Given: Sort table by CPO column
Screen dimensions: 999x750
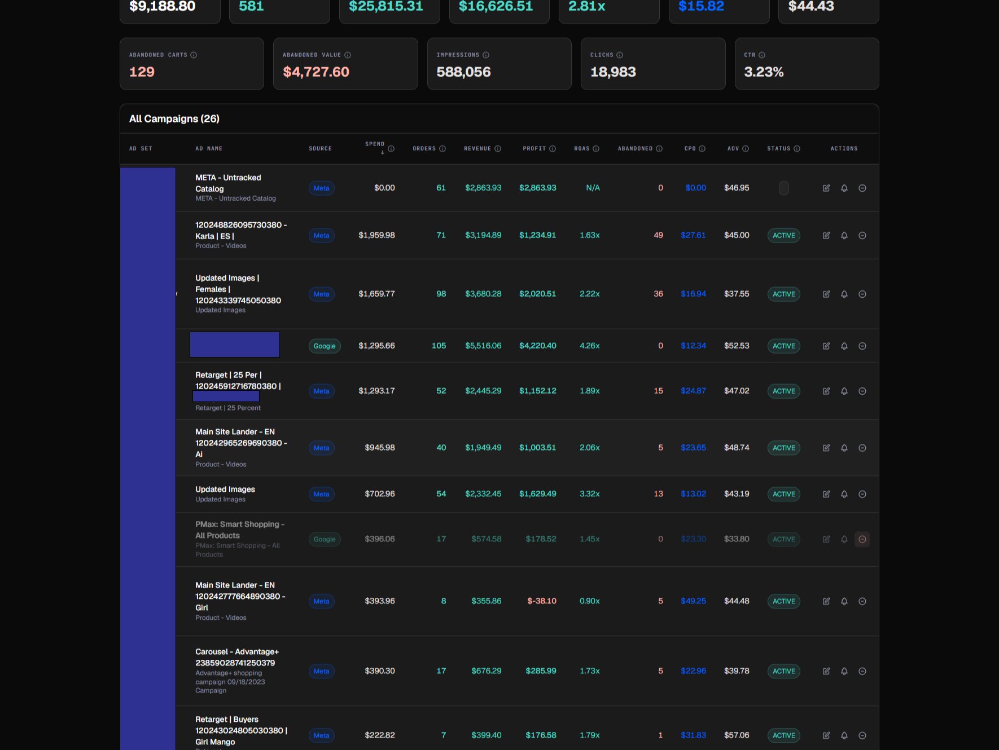Looking at the screenshot, I should (690, 149).
